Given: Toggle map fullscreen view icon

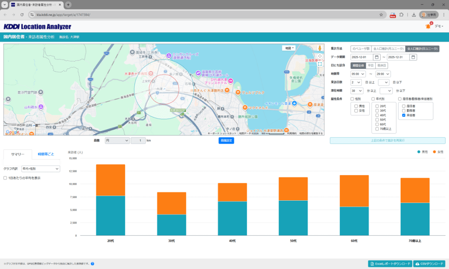Looking at the screenshot, I should [x=320, y=64].
